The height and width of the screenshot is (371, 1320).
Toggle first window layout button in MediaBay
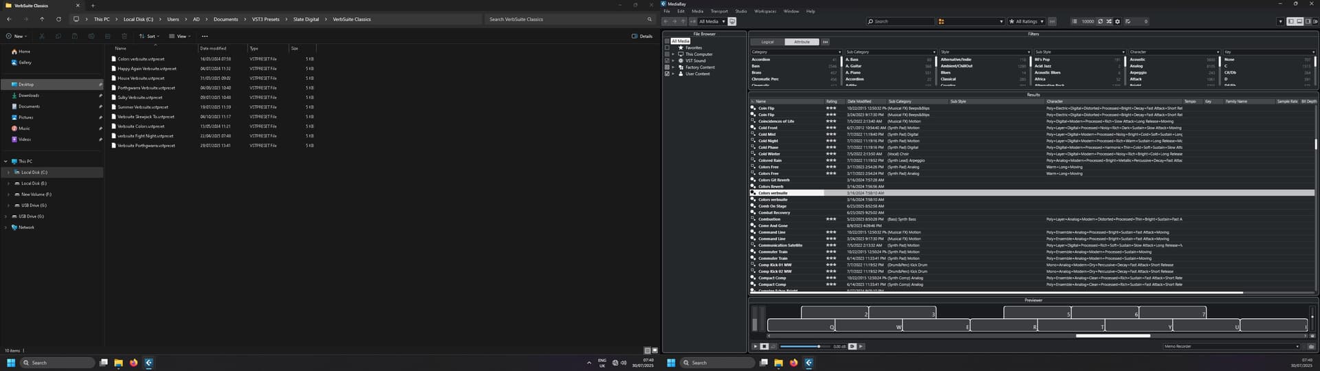1290,21
